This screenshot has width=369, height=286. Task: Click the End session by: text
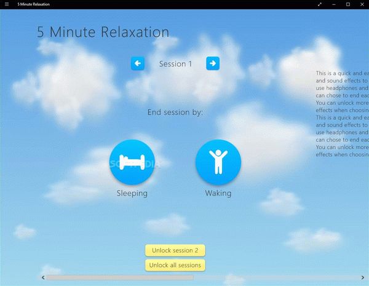coord(175,113)
